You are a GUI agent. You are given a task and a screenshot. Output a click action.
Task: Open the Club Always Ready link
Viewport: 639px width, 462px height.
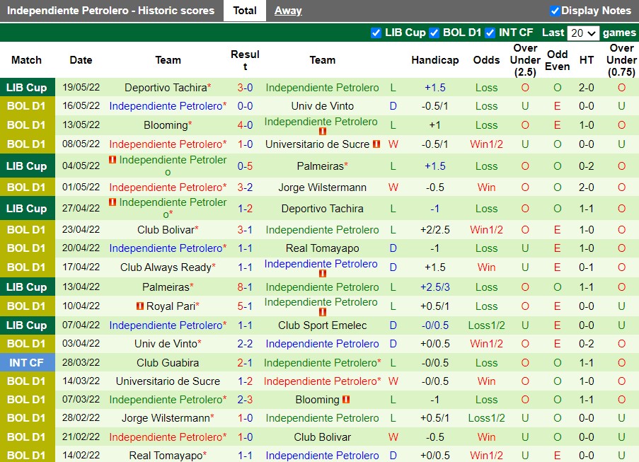click(166, 267)
